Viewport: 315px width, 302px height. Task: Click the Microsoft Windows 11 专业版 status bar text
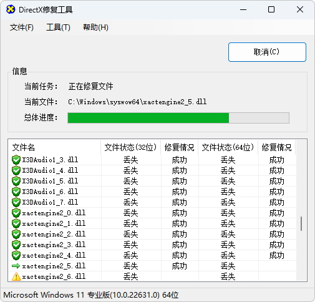point(91,295)
